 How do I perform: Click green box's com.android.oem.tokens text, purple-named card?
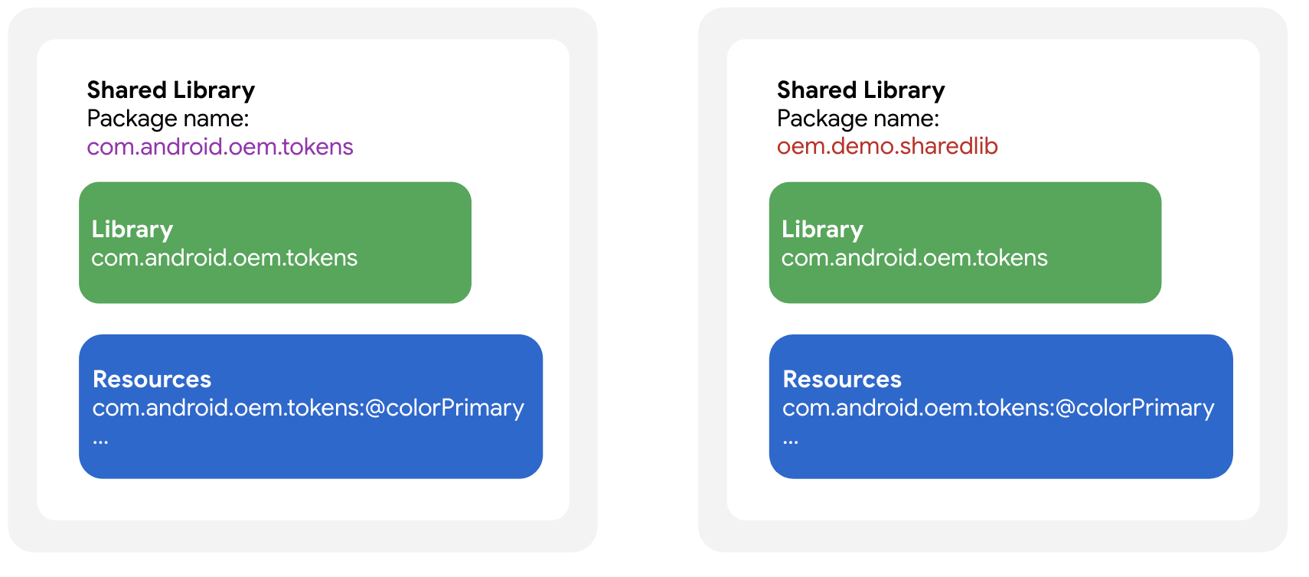(224, 258)
